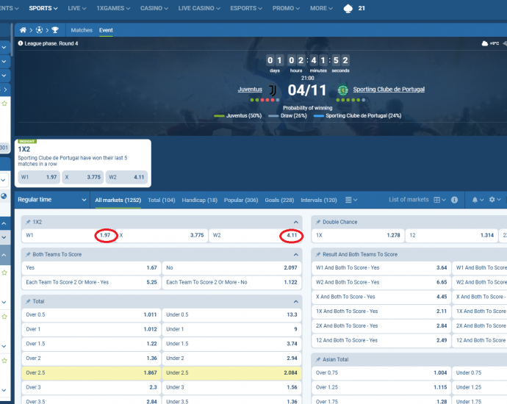Open the Regular time dropdown

52,200
